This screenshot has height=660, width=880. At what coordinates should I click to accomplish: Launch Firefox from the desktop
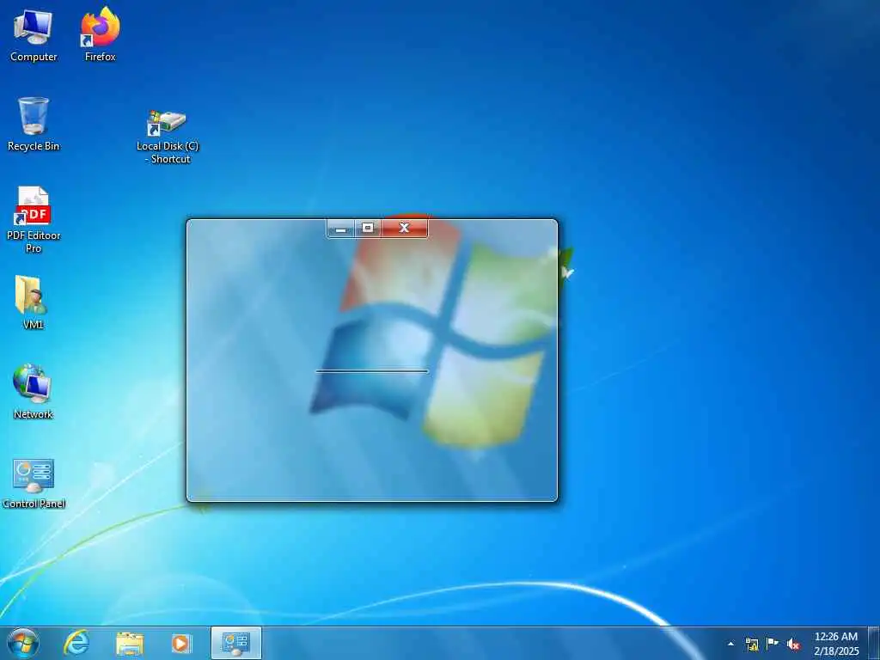100,35
